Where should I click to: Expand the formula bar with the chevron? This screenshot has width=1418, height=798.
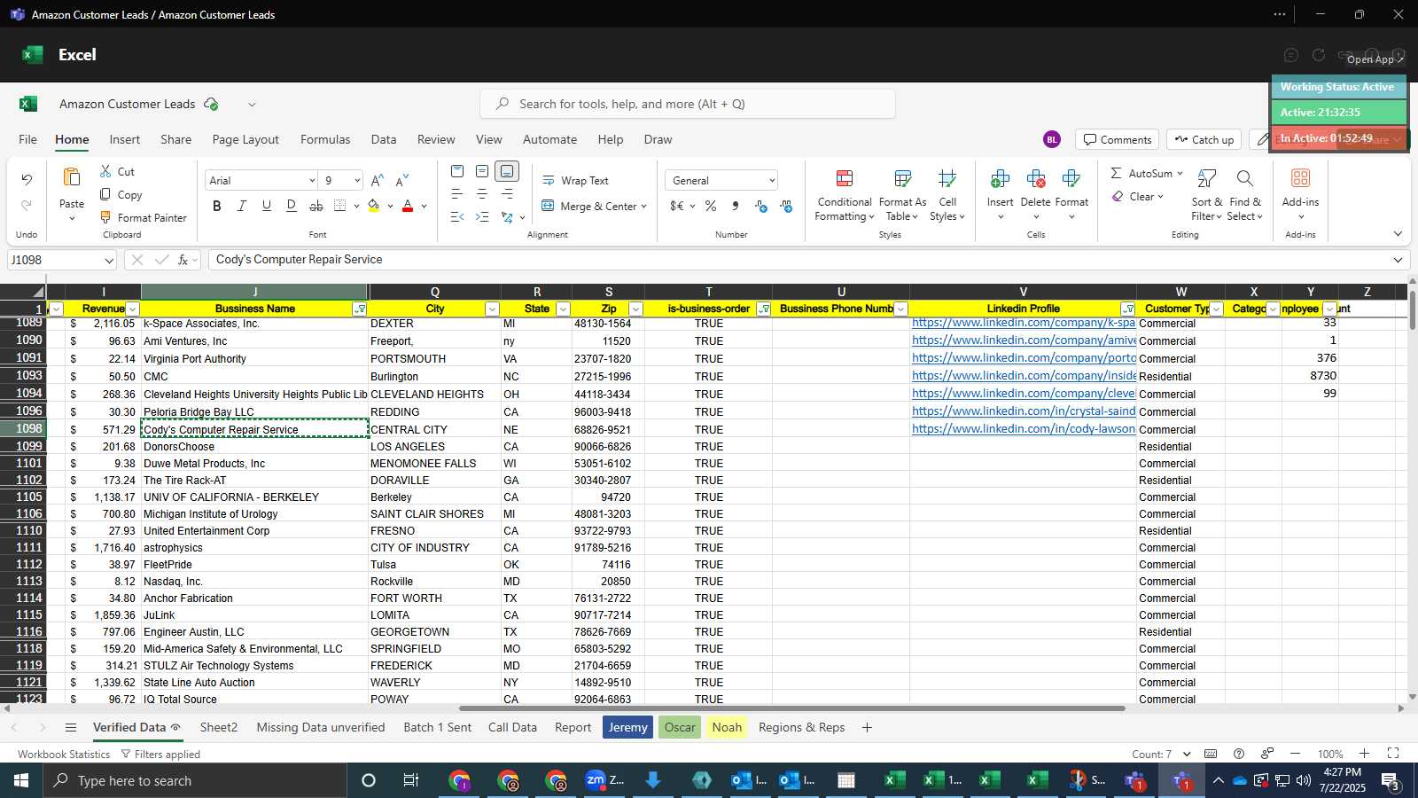coord(1398,260)
